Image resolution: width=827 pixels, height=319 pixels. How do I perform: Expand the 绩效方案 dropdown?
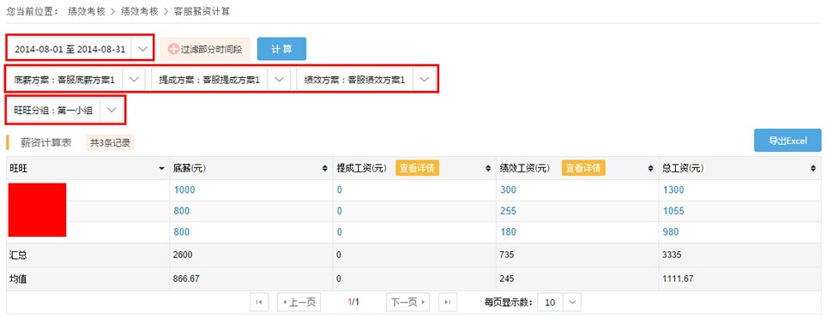tap(425, 80)
